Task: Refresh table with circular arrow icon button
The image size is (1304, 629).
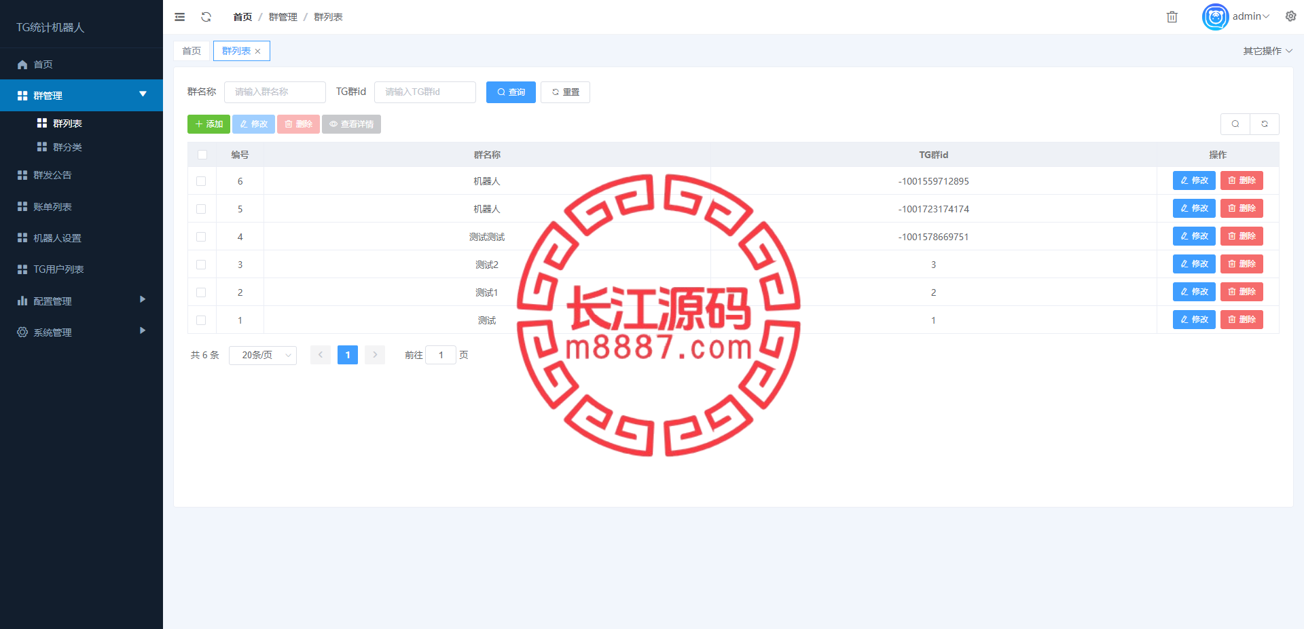Action: click(x=1265, y=124)
